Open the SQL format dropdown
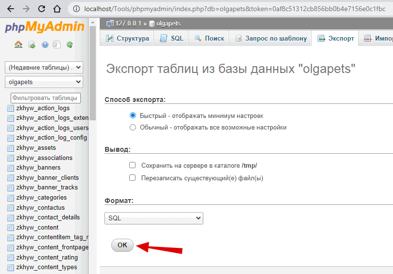Viewport: 393px width, 274px height. (153, 218)
